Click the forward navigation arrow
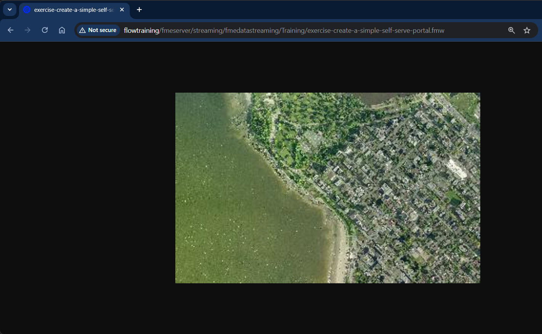This screenshot has width=542, height=334. click(x=27, y=30)
